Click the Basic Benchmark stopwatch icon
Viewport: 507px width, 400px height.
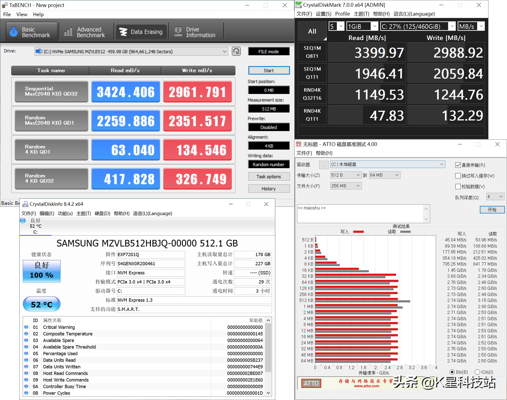[13, 32]
